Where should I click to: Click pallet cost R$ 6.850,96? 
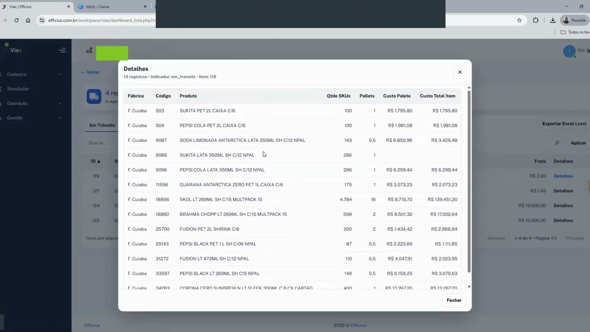pos(399,140)
